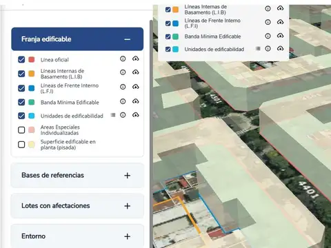The height and width of the screenshot is (248, 331).
Task: Download Unidades de edificabilidad from map overlay
Action: pos(280,49)
